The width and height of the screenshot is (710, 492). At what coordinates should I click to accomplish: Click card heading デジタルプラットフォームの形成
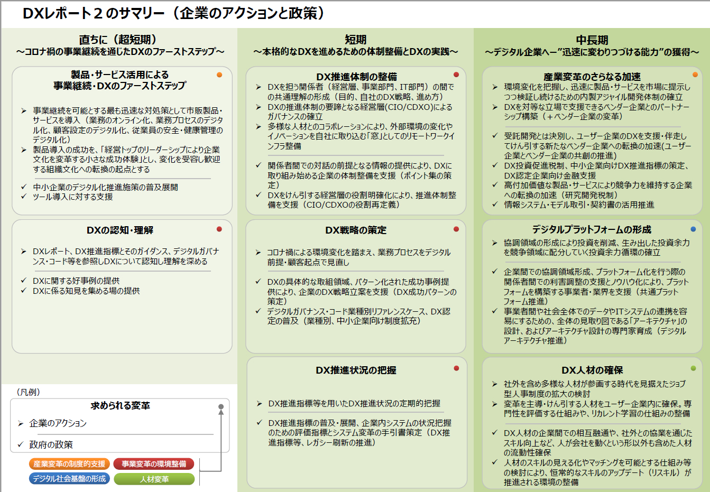[592, 230]
